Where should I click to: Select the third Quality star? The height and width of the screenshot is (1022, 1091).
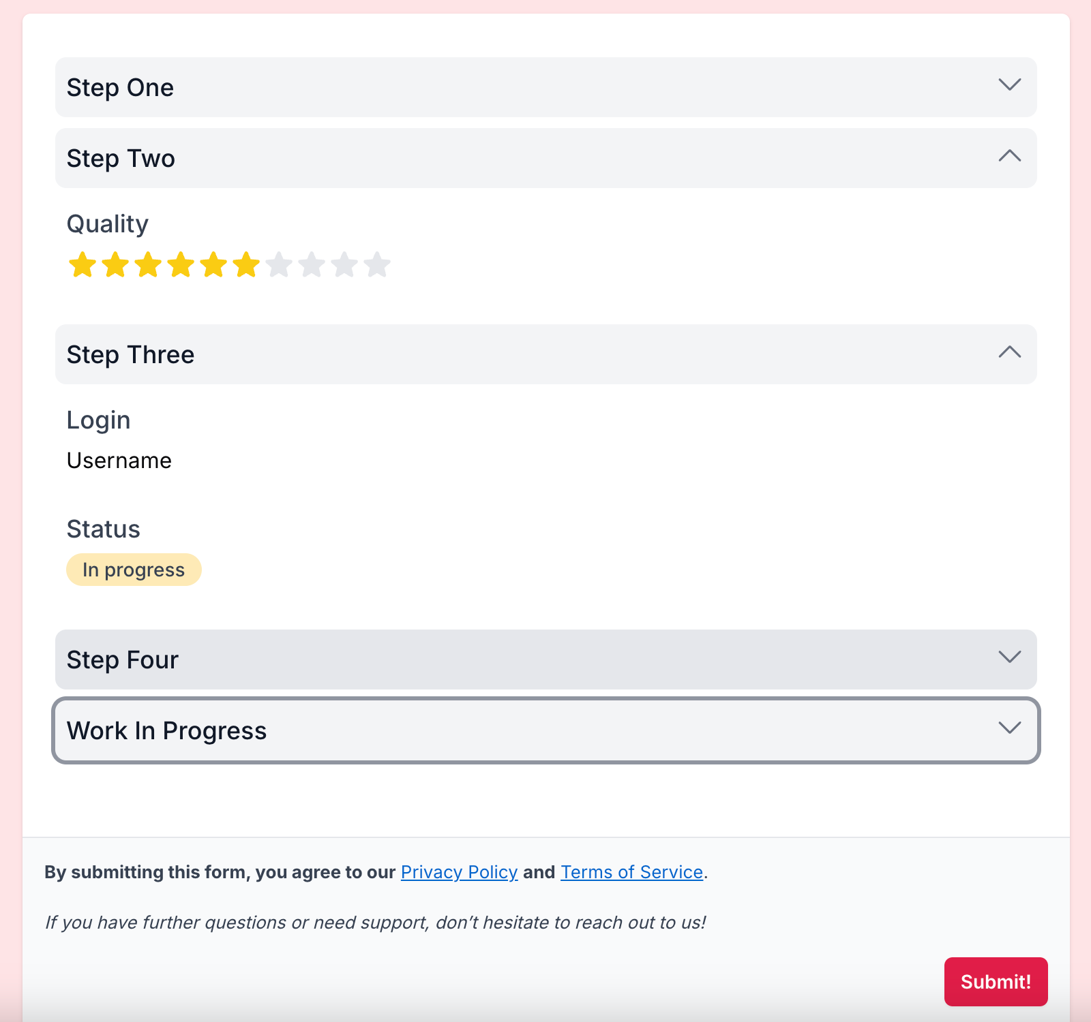pos(148,264)
